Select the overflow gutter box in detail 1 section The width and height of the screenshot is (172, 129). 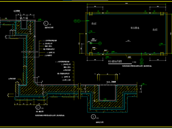tap(24, 25)
